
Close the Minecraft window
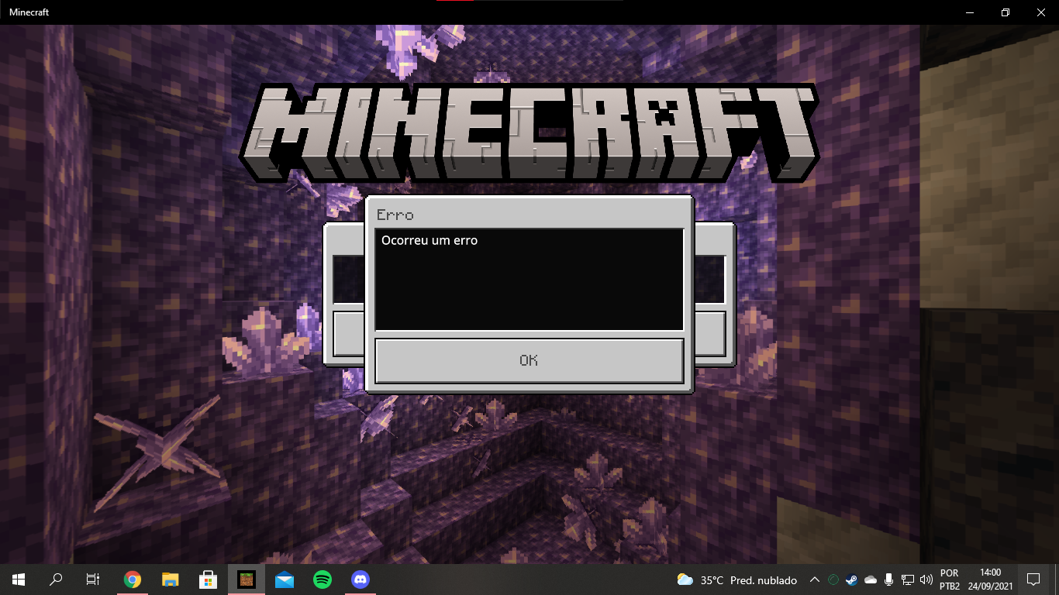pos(1041,12)
